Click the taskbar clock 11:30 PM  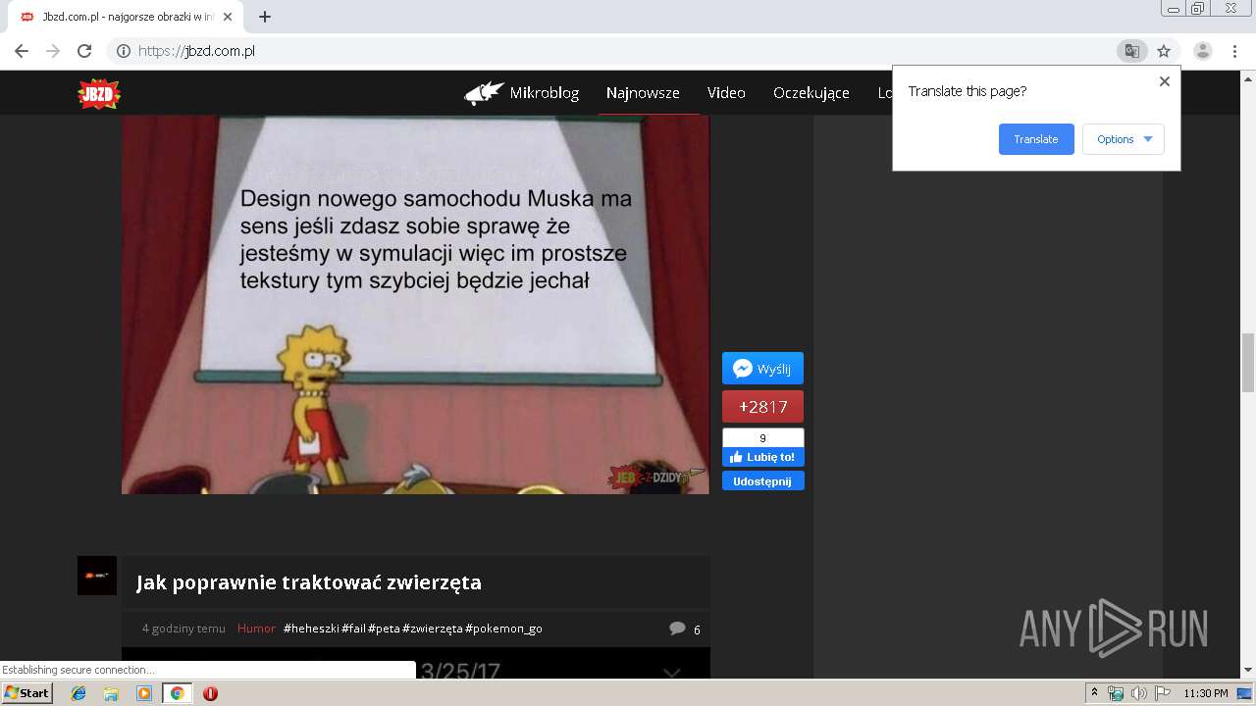[1206, 693]
